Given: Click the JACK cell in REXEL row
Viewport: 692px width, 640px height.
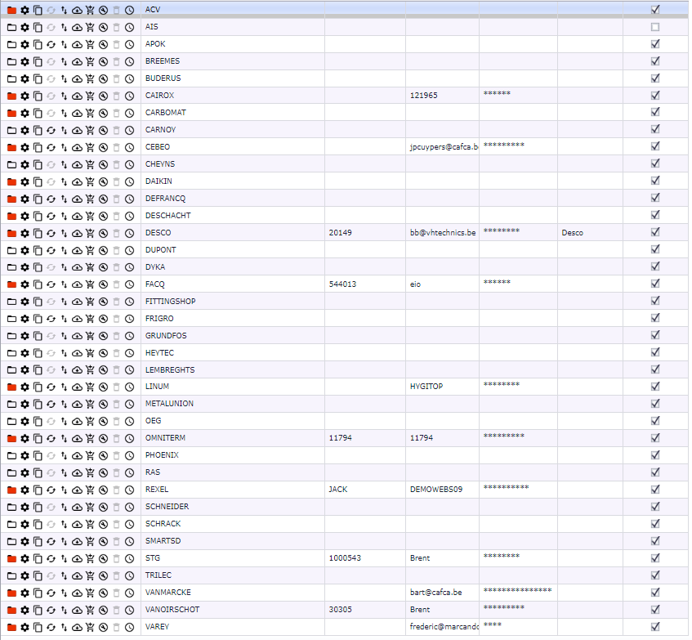Looking at the screenshot, I should (365, 490).
